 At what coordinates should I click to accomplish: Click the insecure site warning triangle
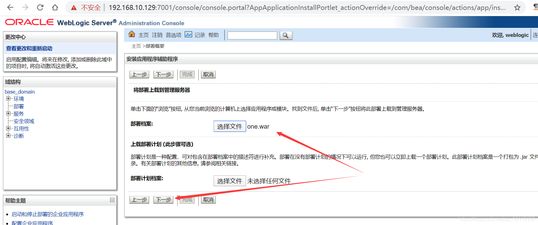point(74,8)
